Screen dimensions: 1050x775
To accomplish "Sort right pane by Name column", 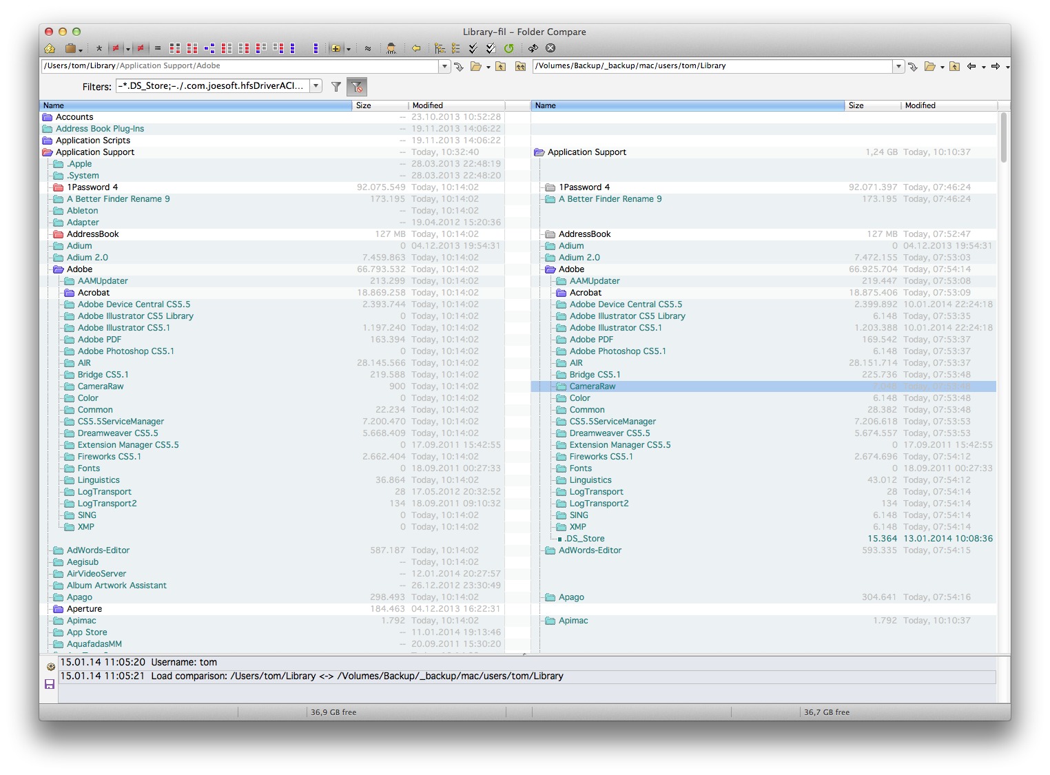I will click(688, 105).
